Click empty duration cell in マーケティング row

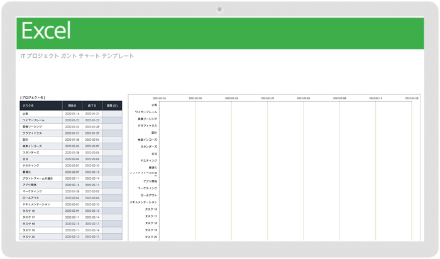pyautogui.click(x=112, y=191)
